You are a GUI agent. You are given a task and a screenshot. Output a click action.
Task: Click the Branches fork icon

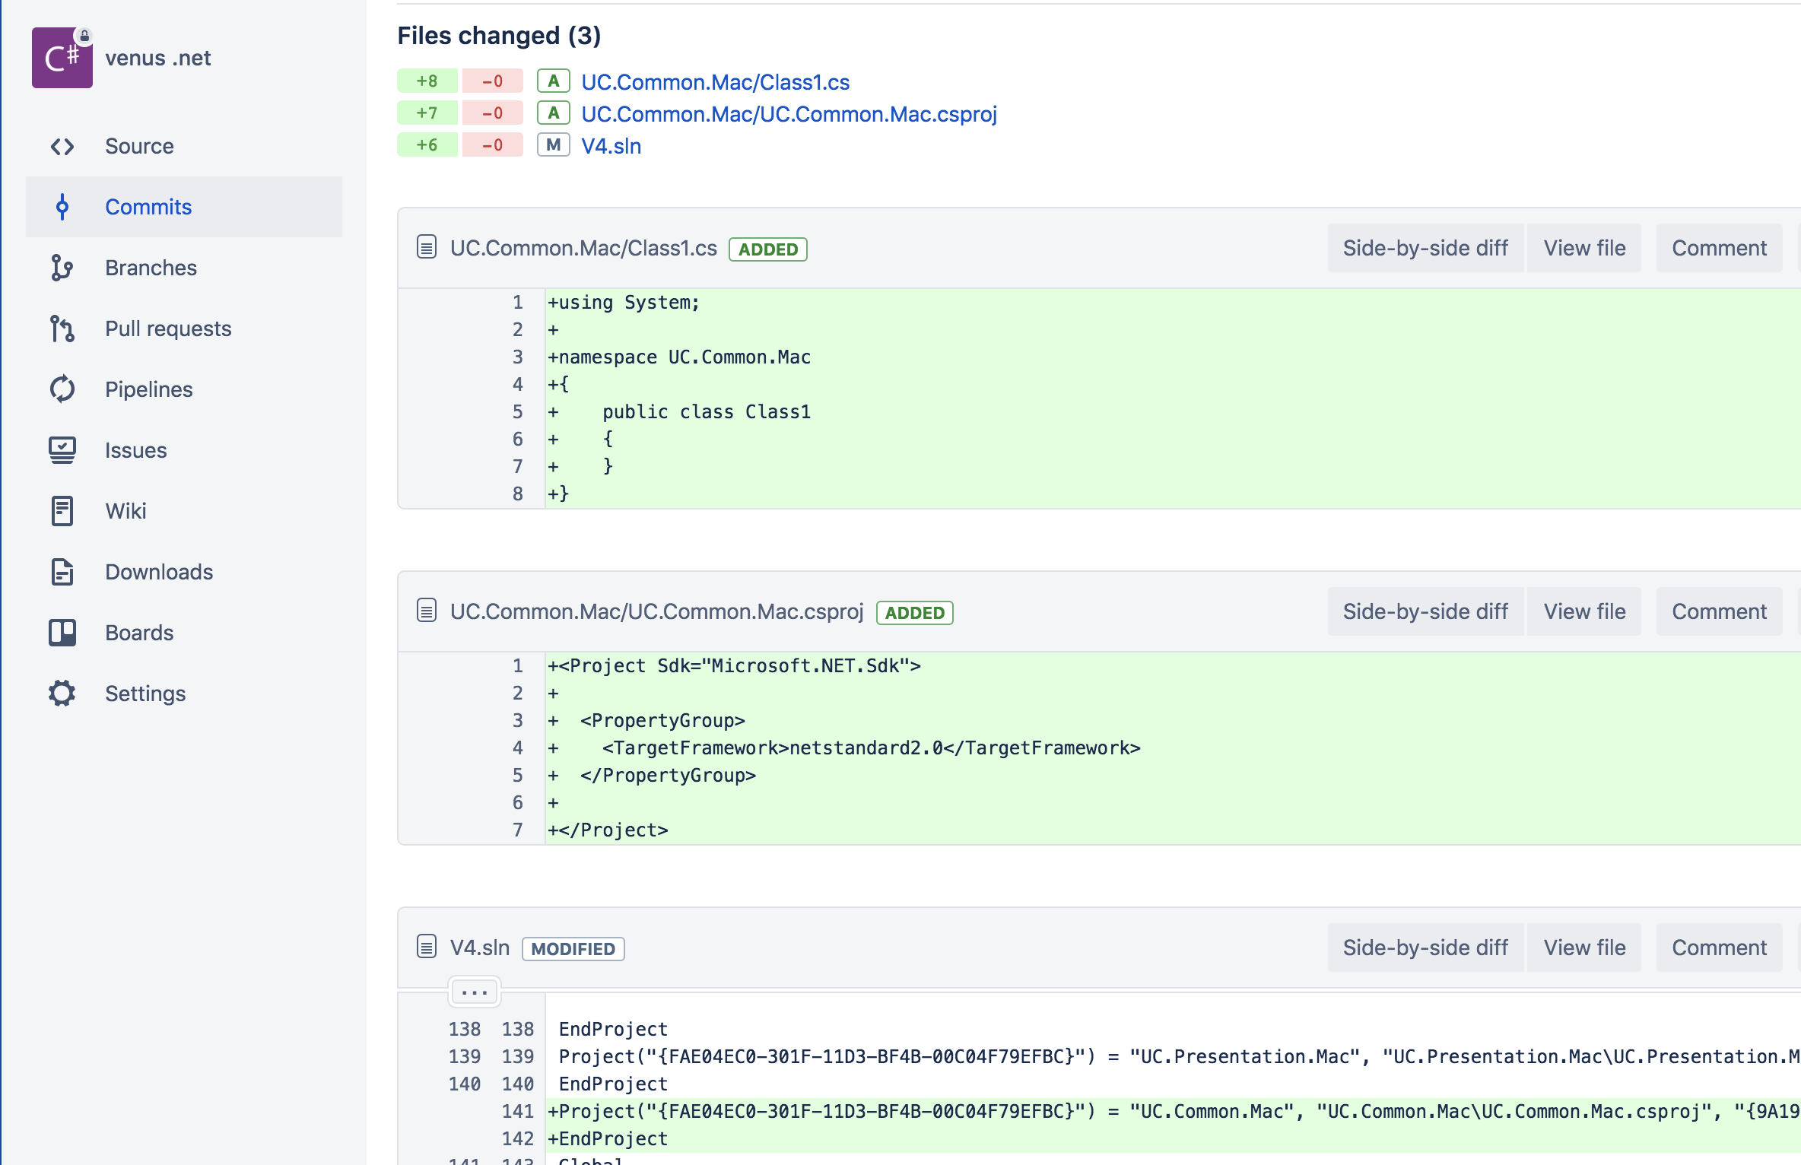(x=62, y=268)
